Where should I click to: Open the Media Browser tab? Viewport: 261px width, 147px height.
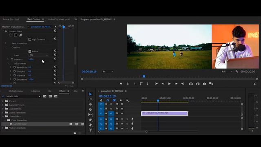click(x=16, y=91)
